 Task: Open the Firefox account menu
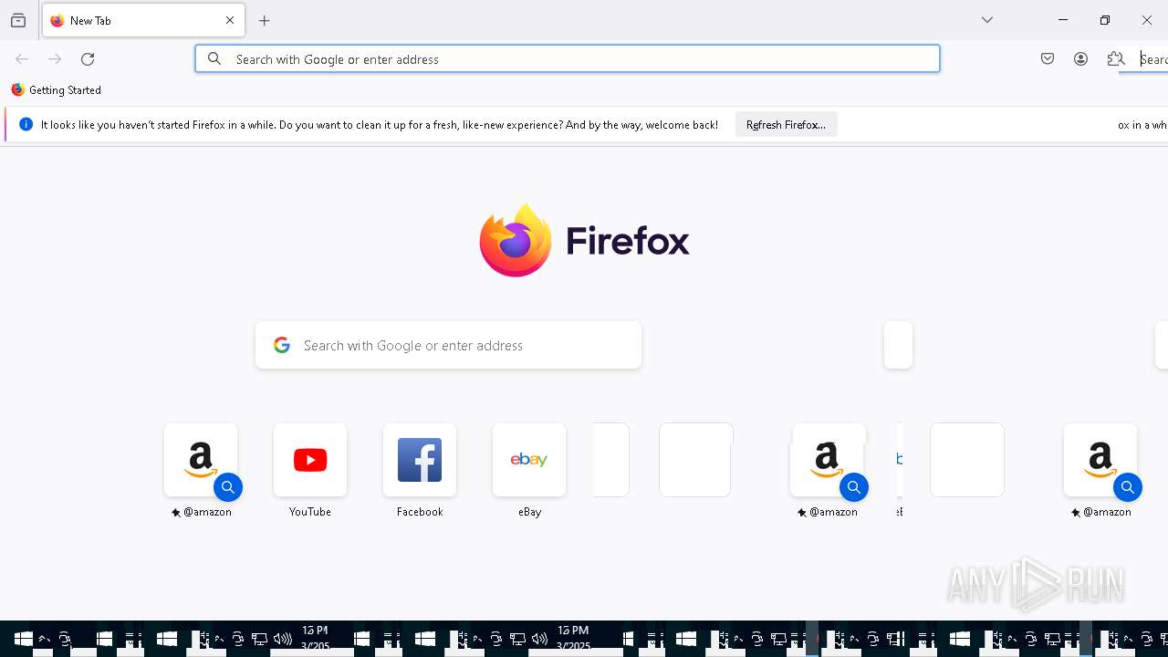tap(1081, 59)
